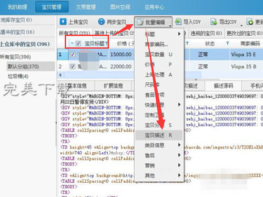Click the 15000.00 price cell
This screenshot has width=263, height=197.
coord(121,54)
